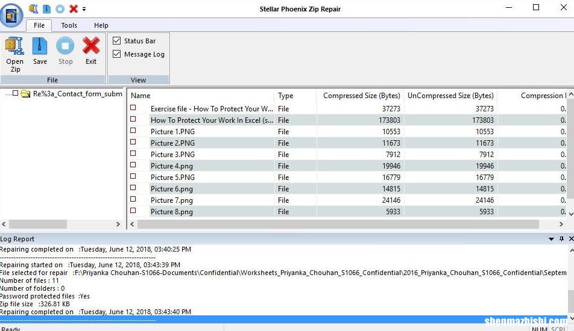
Task: Check the Picture 4.png checkbox
Action: tap(133, 165)
